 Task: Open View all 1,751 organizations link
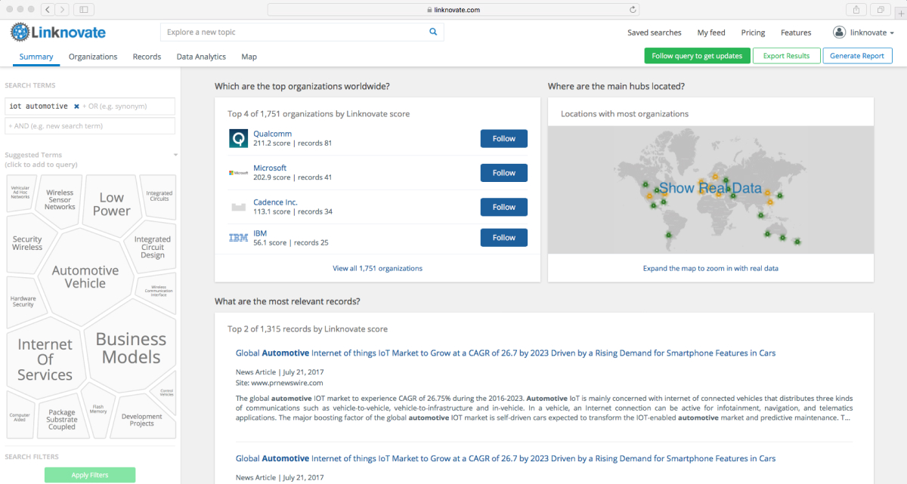377,268
